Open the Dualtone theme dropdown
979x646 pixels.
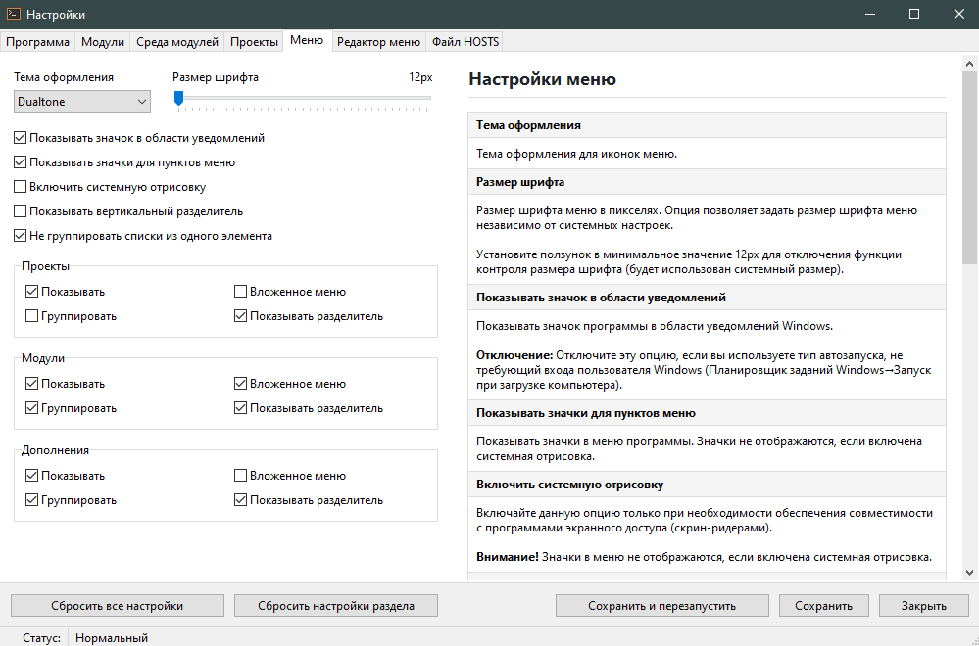(82, 101)
